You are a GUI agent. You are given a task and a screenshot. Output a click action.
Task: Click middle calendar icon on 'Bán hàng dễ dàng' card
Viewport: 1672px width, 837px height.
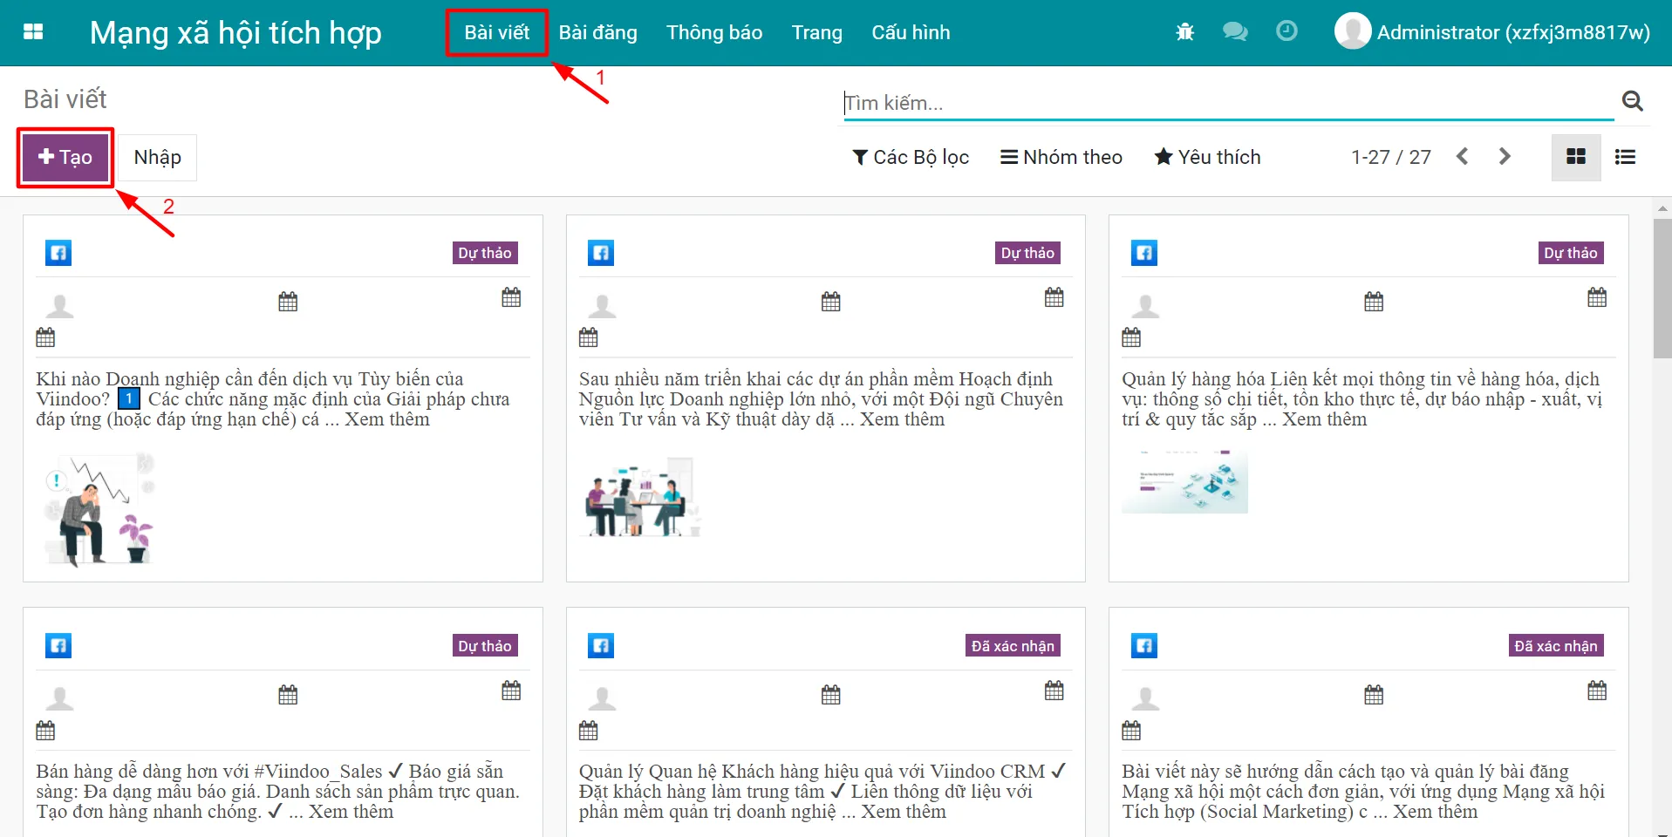click(288, 695)
